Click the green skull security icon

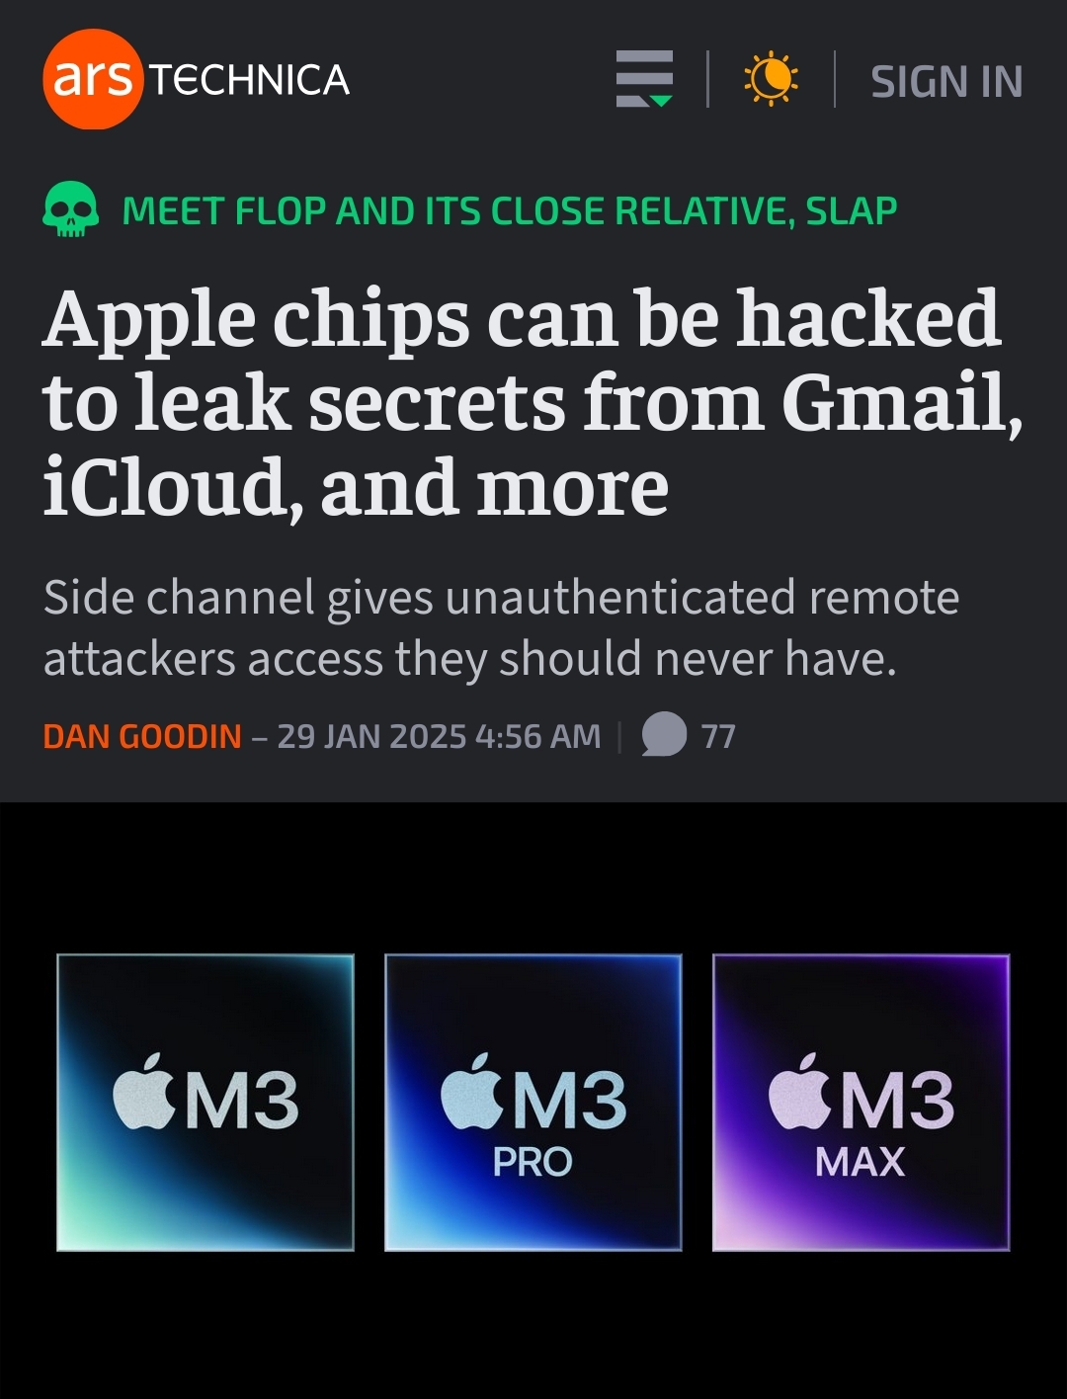[x=71, y=209]
